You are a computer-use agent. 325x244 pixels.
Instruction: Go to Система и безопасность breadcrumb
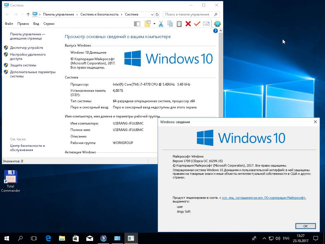click(x=100, y=14)
